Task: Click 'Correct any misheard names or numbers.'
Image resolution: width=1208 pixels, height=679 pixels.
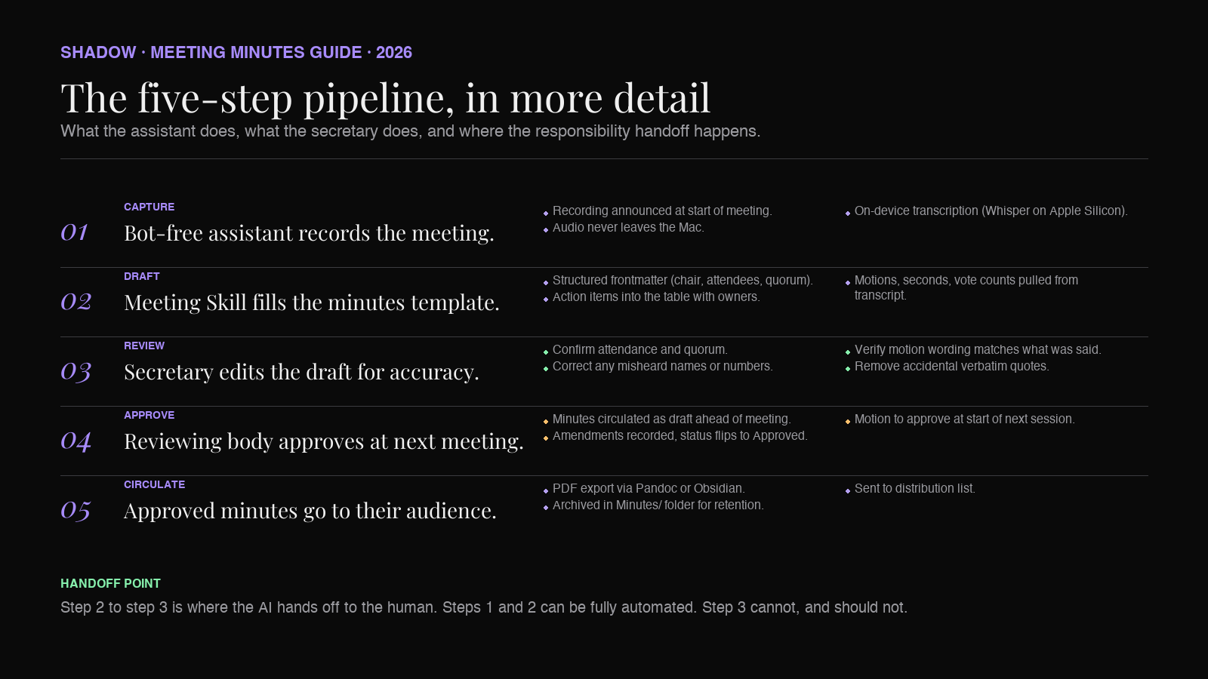Action: pyautogui.click(x=662, y=367)
